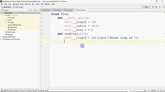Open the File menu
This screenshot has height=92, width=165.
2,4
